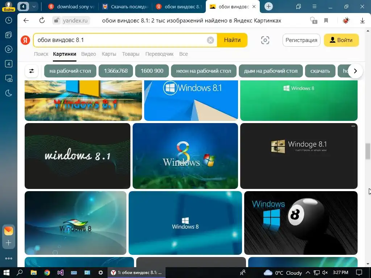Select the скачать filter chip
Viewport: 371px width, 278px height.
pos(320,71)
